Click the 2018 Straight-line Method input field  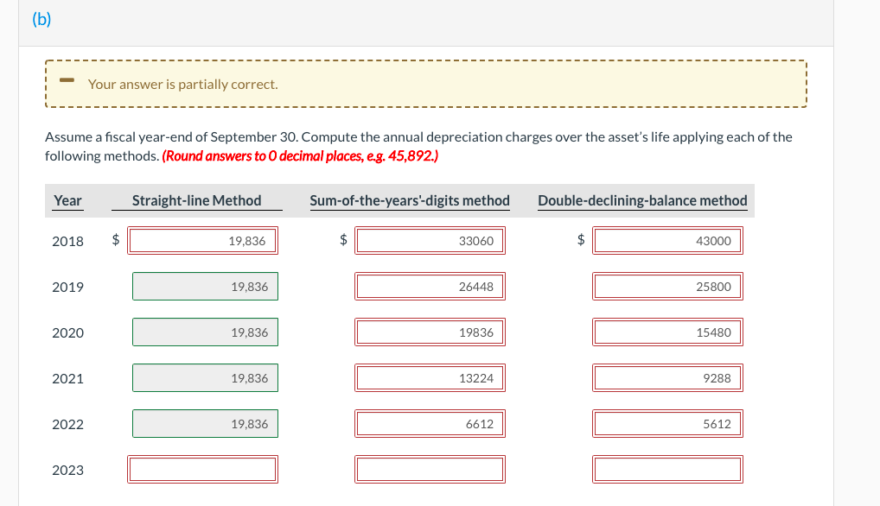[202, 240]
